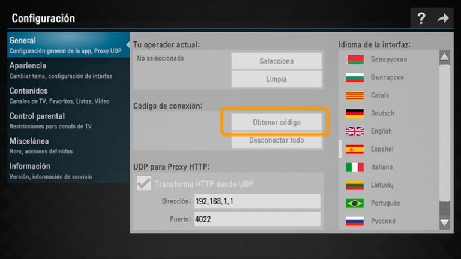Open the General settings section

click(68, 44)
